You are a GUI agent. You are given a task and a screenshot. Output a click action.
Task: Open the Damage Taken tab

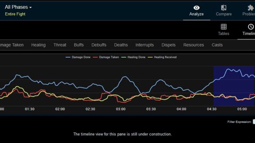click(x=12, y=45)
